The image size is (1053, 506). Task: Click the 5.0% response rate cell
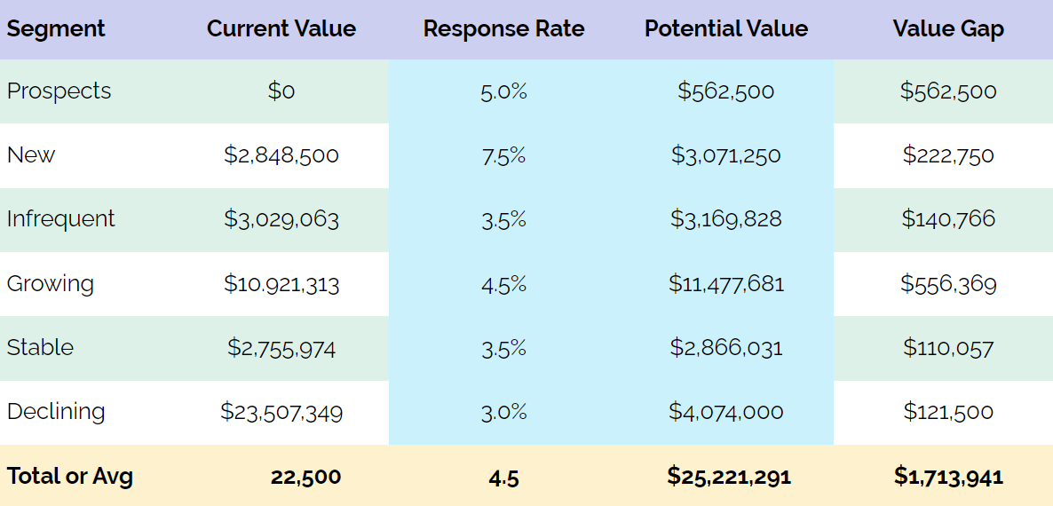pyautogui.click(x=503, y=91)
